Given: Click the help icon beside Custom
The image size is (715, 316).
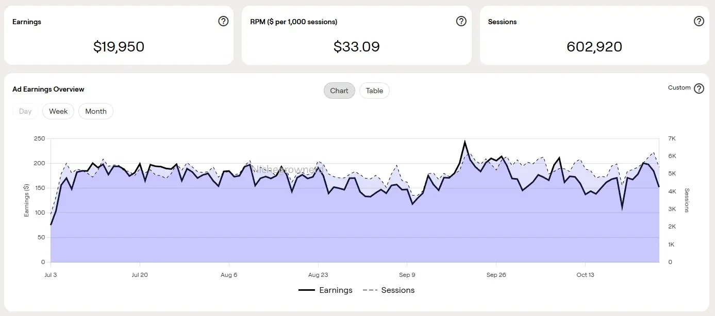Looking at the screenshot, I should (x=699, y=89).
